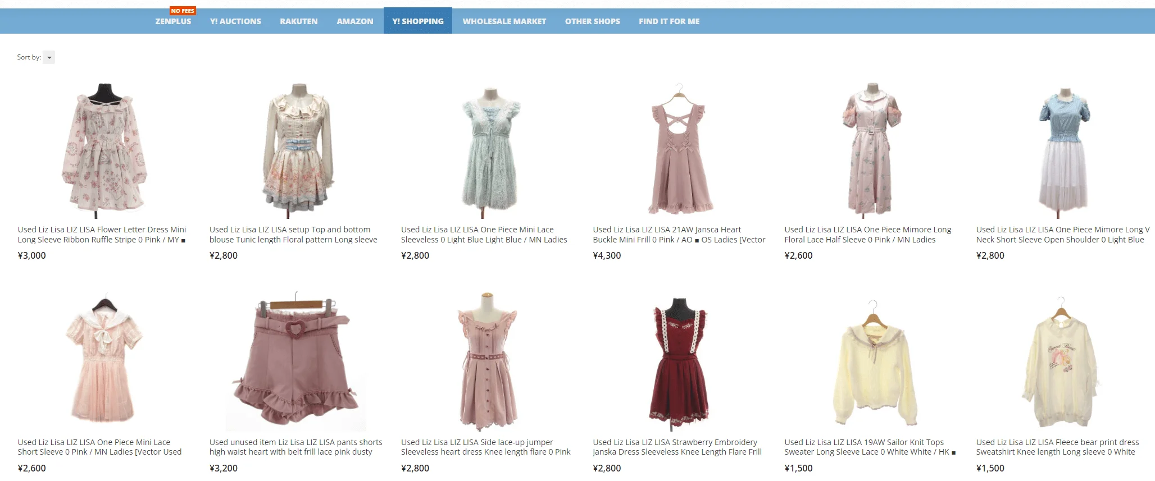Click ¥1,500 under Sailor Knit Tops
The image size is (1155, 481).
click(x=798, y=468)
